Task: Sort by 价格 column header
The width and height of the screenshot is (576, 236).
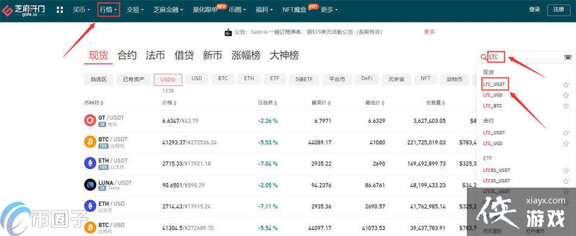Action: [169, 103]
